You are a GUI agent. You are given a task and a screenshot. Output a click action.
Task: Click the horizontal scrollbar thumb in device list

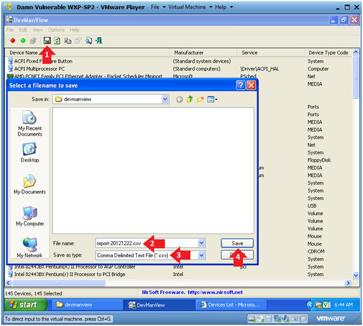click(x=59, y=283)
